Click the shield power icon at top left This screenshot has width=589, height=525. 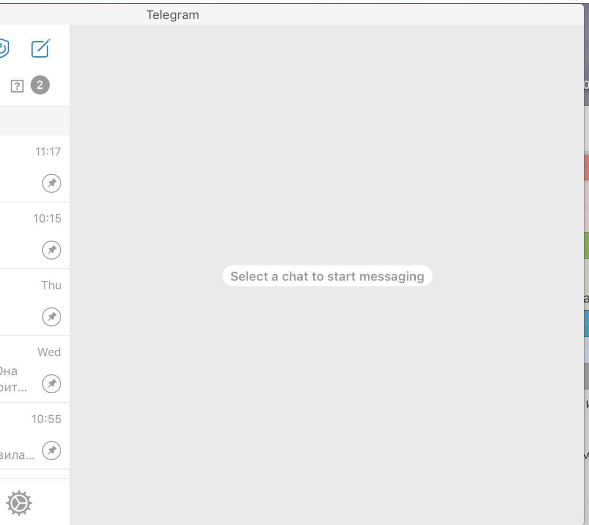[x=4, y=48]
